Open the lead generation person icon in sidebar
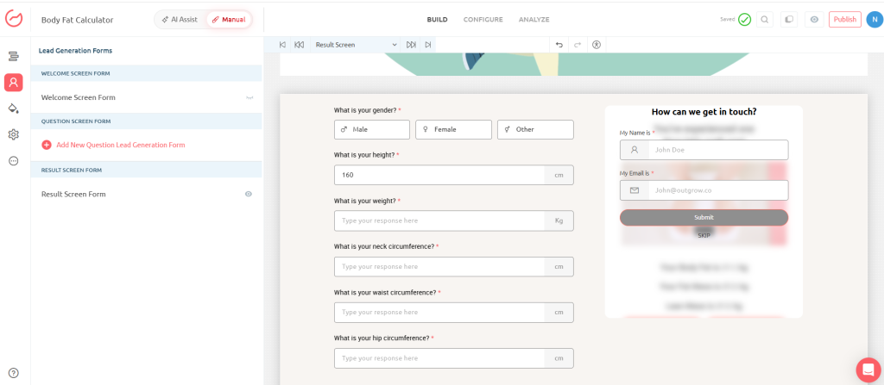This screenshot has width=884, height=385. click(14, 83)
